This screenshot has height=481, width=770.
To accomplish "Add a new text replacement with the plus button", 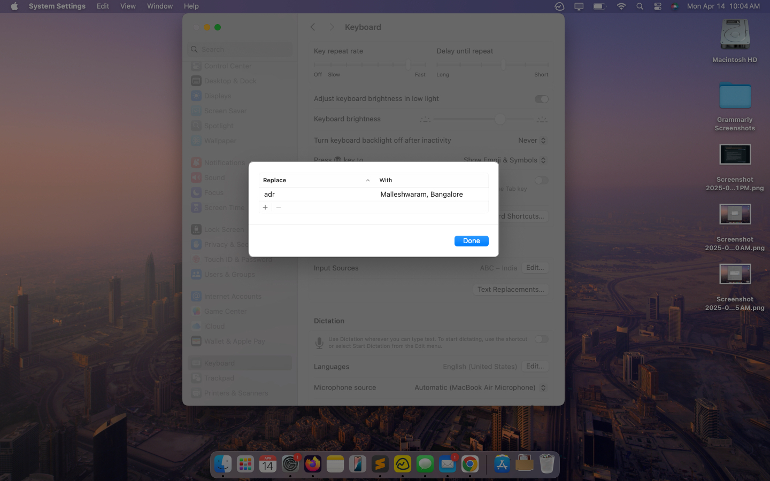I will [x=265, y=207].
